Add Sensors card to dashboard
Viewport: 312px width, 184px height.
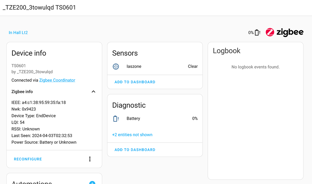point(135,82)
